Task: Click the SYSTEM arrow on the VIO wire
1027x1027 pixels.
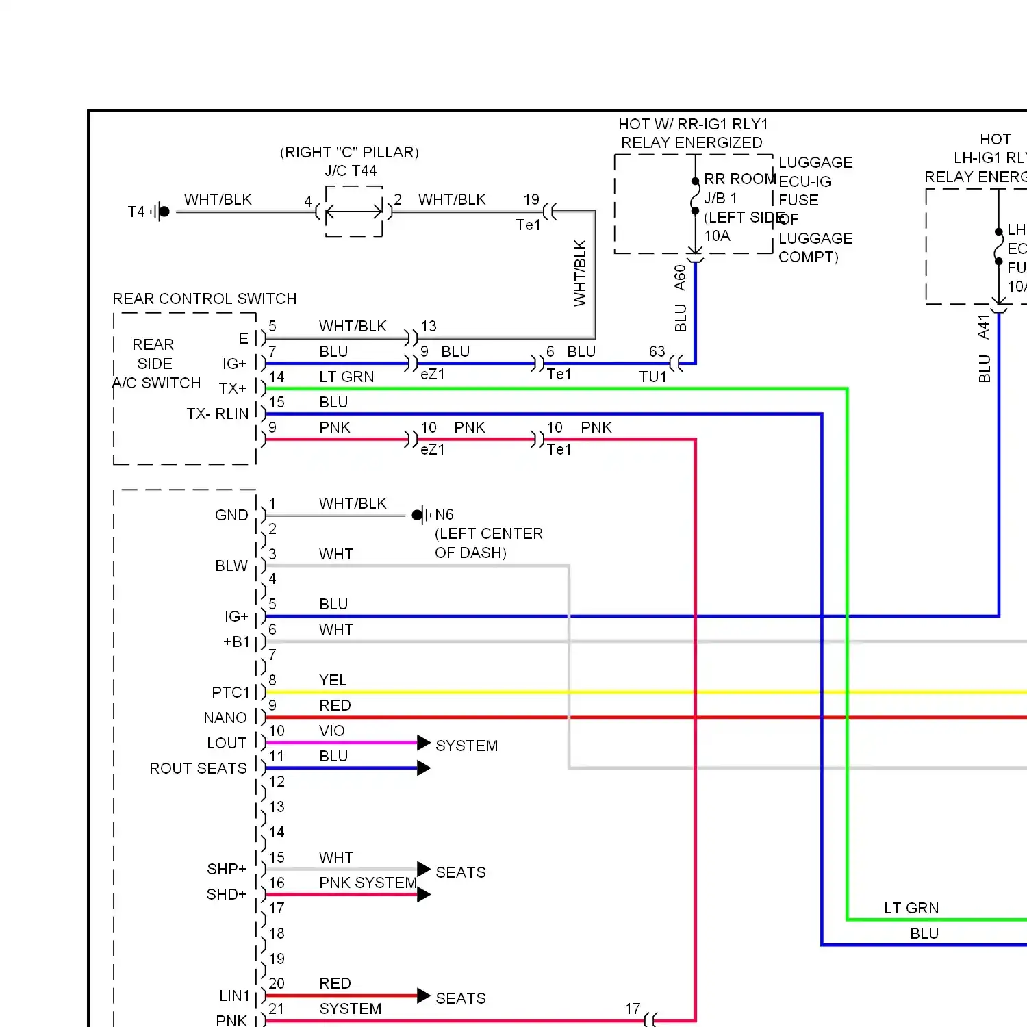Action: pyautogui.click(x=424, y=743)
